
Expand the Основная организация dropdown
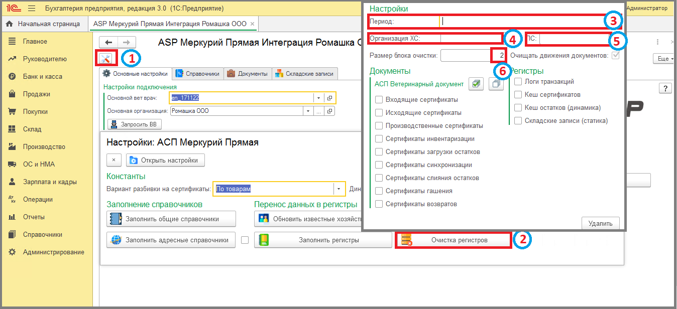(x=308, y=111)
